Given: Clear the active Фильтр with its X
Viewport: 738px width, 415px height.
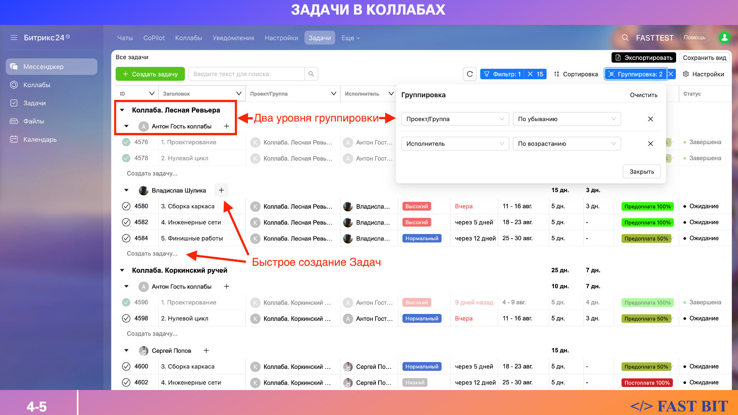Looking at the screenshot, I should 530,74.
